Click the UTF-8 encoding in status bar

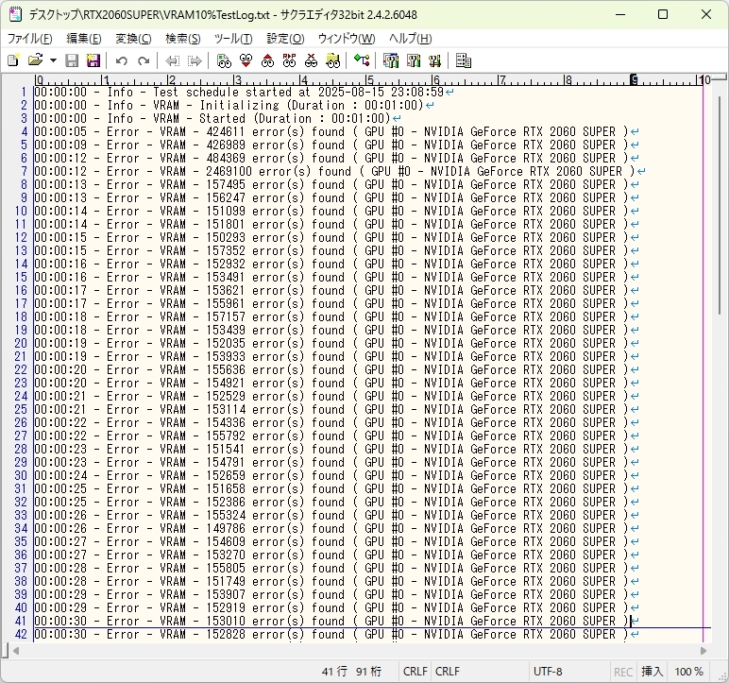547,672
